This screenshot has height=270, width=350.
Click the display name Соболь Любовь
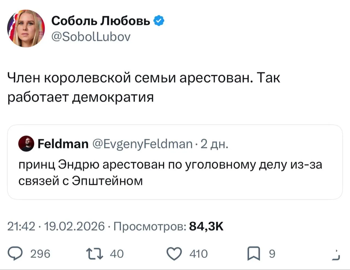point(101,21)
